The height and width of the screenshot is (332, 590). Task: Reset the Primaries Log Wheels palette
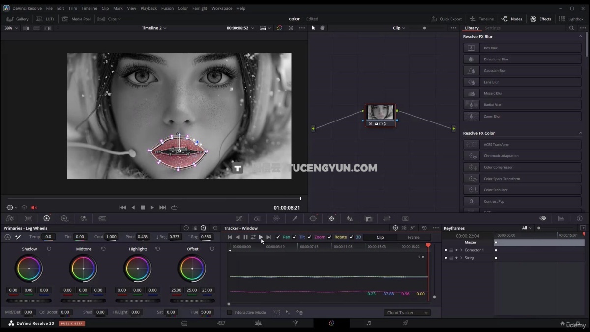tap(215, 228)
